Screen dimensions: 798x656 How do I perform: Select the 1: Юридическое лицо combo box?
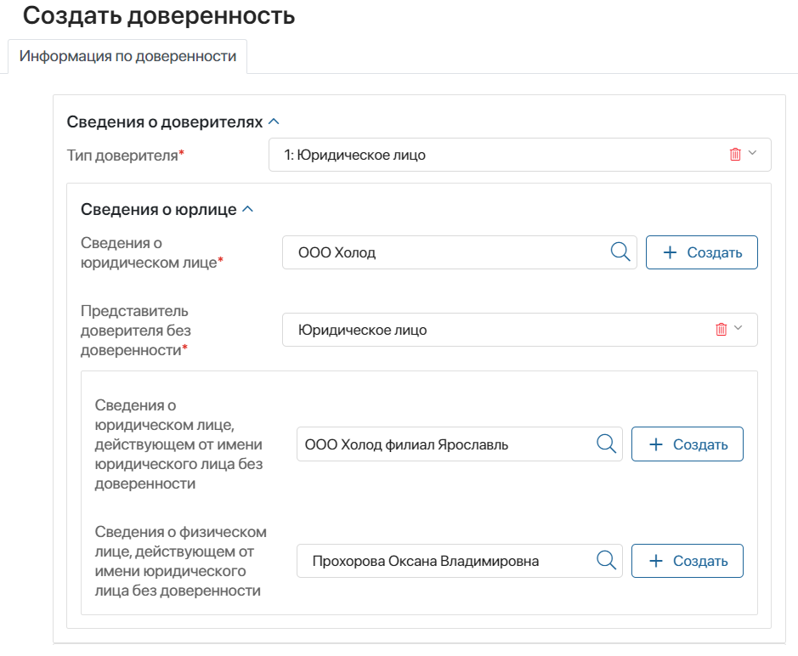(x=493, y=155)
